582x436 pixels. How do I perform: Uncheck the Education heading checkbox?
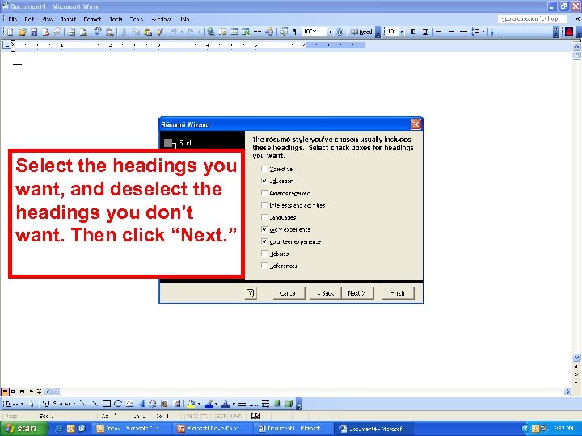[x=264, y=181]
